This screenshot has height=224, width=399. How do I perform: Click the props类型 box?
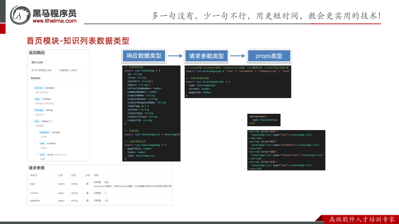269,56
